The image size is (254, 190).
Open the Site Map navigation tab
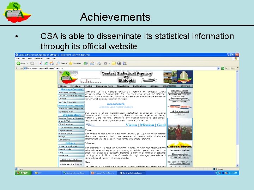(185, 86)
